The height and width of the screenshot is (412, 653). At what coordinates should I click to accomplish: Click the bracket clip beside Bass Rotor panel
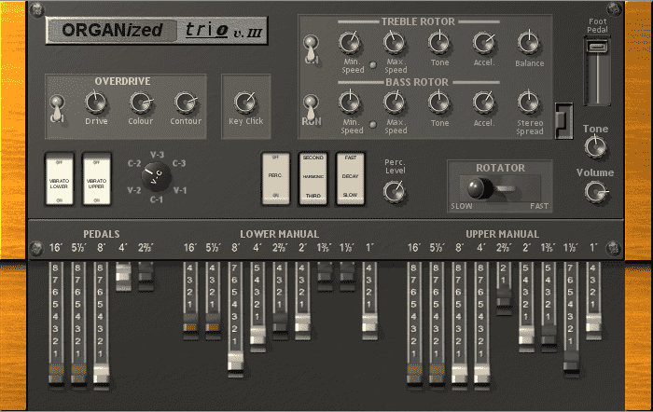point(563,120)
